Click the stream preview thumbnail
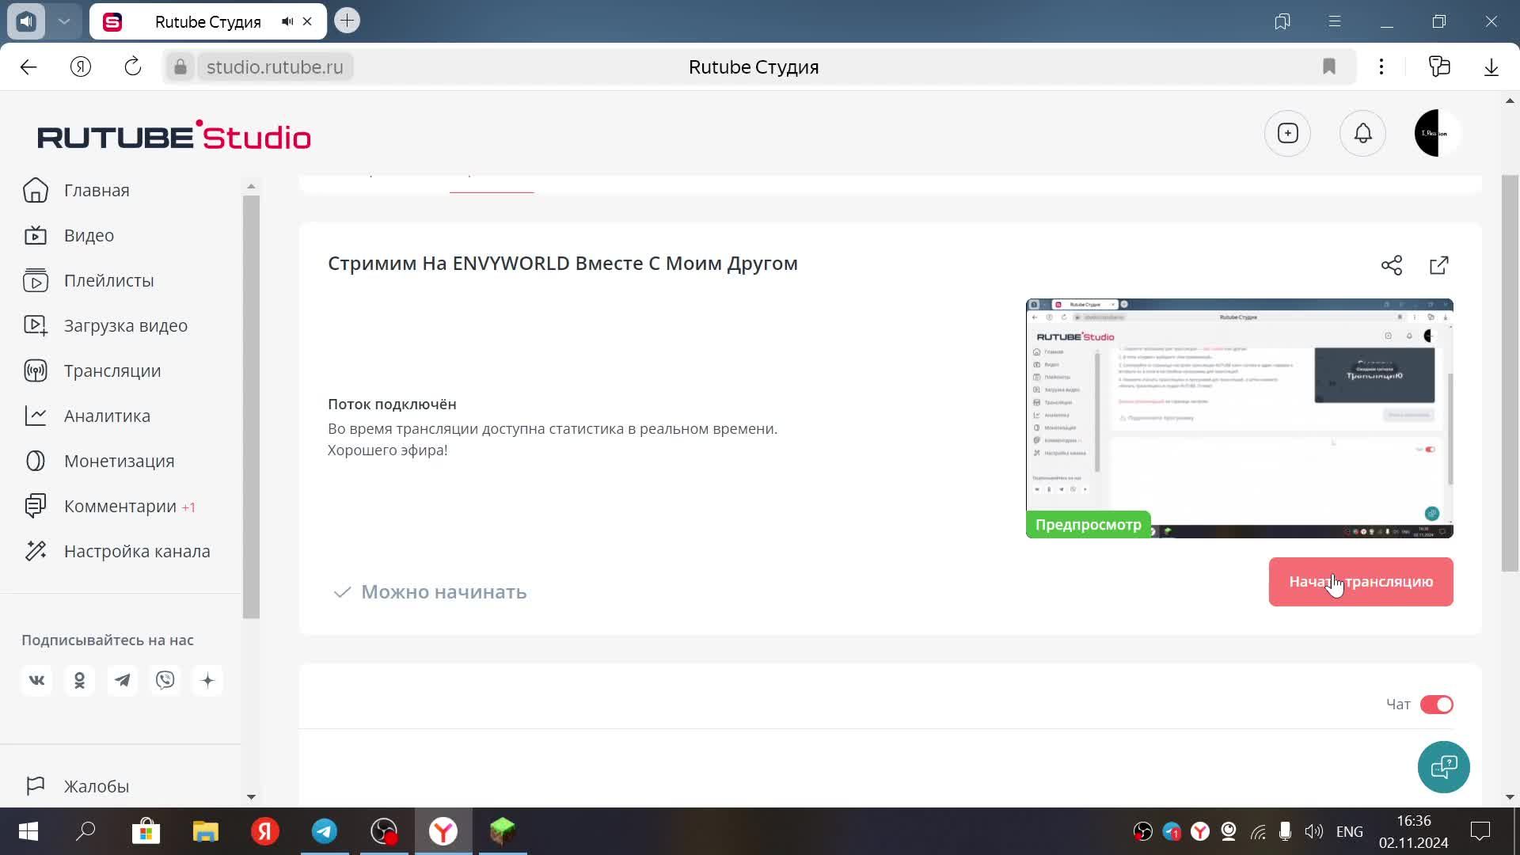This screenshot has height=855, width=1520. pos(1240,418)
